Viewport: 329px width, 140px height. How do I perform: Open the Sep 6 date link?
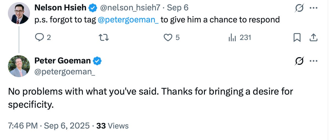pyautogui.click(x=178, y=8)
